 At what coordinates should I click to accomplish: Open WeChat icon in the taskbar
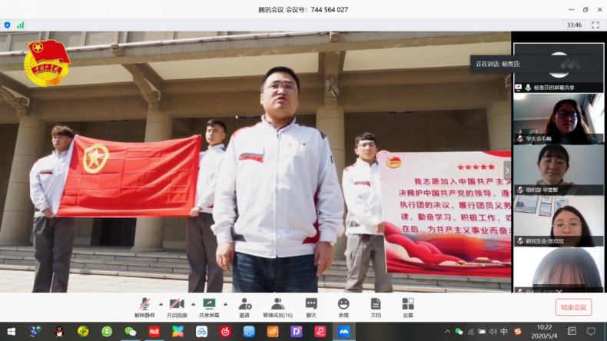pyautogui.click(x=131, y=332)
